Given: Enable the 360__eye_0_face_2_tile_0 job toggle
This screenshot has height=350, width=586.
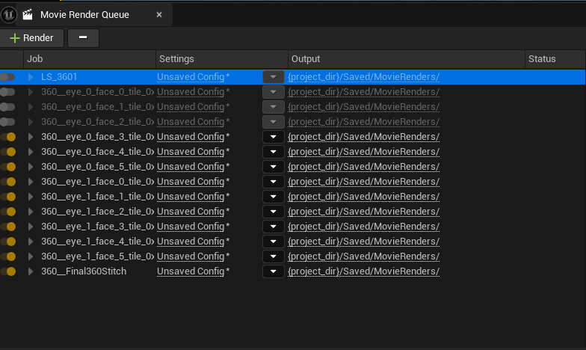Looking at the screenshot, I should (x=7, y=122).
